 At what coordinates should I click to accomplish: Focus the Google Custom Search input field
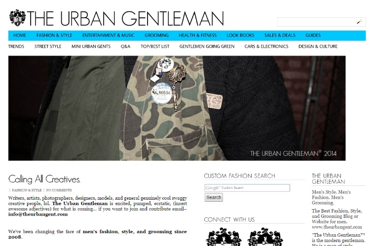coord(247,188)
